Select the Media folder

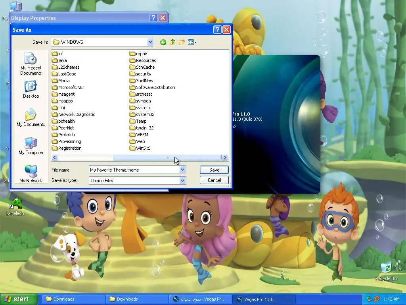click(61, 80)
